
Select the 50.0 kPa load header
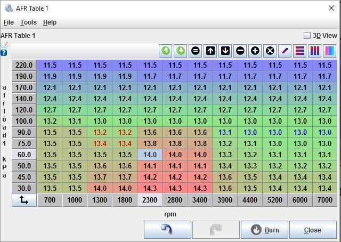point(24,166)
